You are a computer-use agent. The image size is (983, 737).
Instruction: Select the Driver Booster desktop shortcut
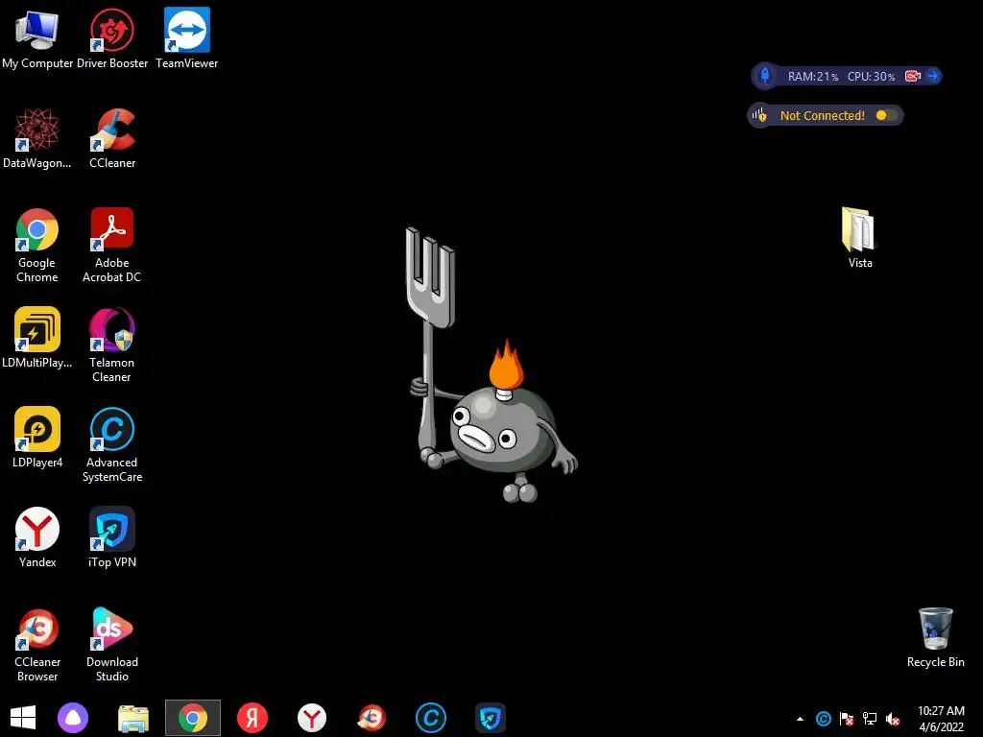[x=111, y=37]
